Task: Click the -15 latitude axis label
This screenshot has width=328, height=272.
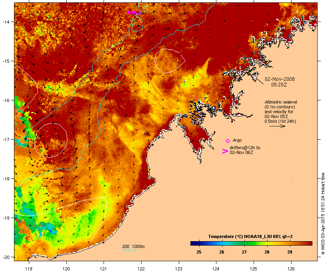Action: pyautogui.click(x=6, y=61)
